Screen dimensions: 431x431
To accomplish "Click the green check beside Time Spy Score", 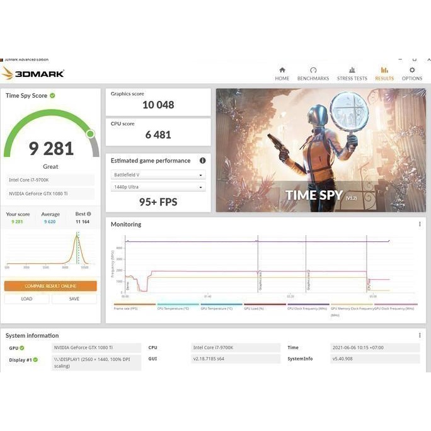I will click(53, 96).
